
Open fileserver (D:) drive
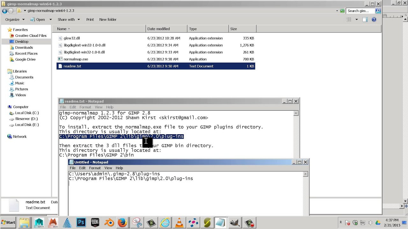pos(26,119)
